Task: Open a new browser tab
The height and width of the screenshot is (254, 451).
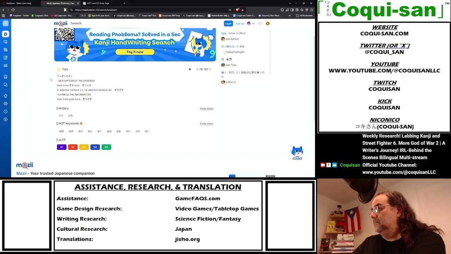Action: [124, 3]
